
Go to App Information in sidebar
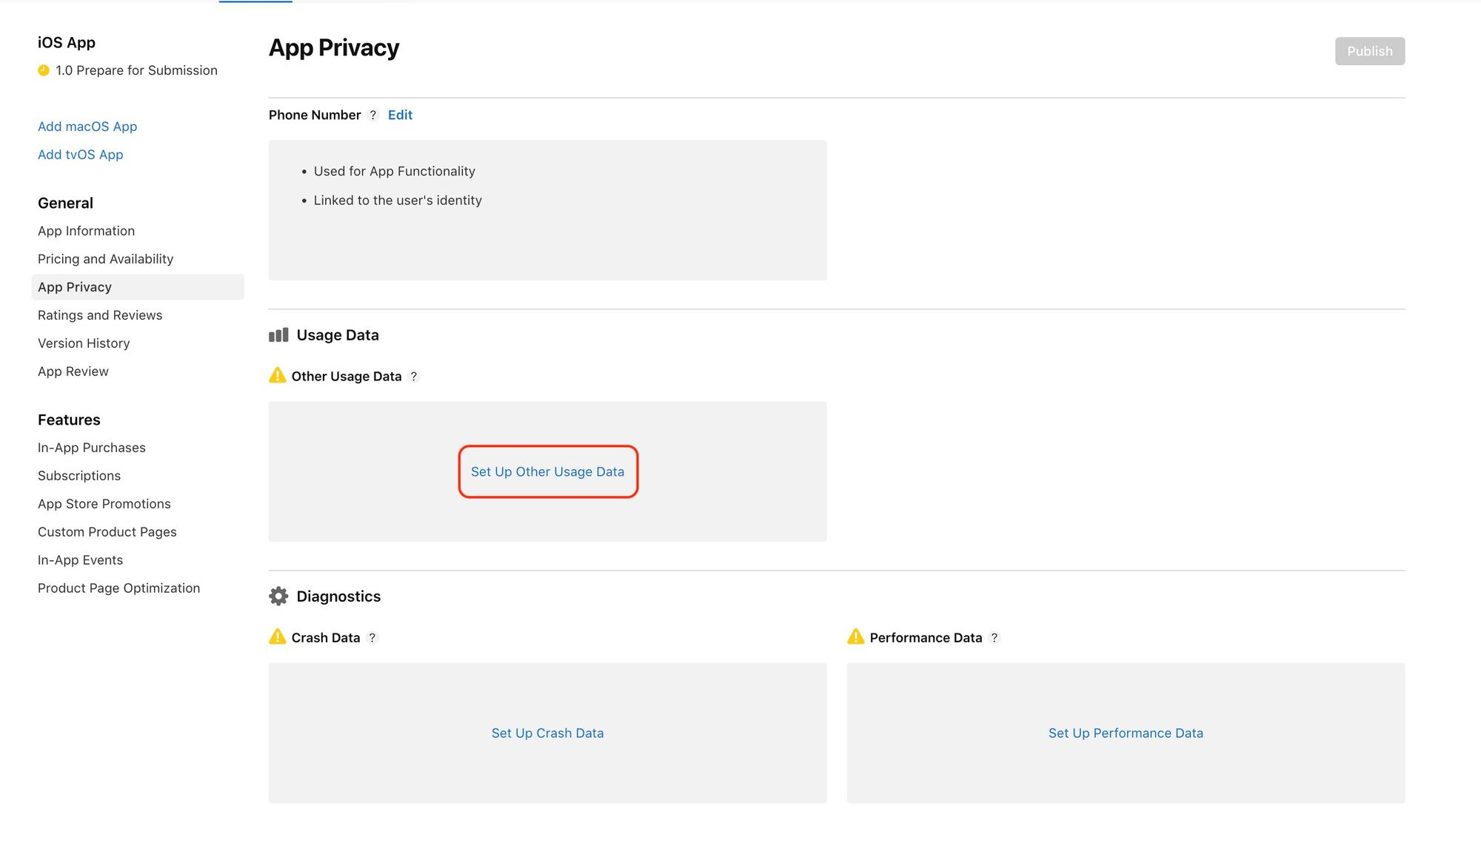click(86, 231)
